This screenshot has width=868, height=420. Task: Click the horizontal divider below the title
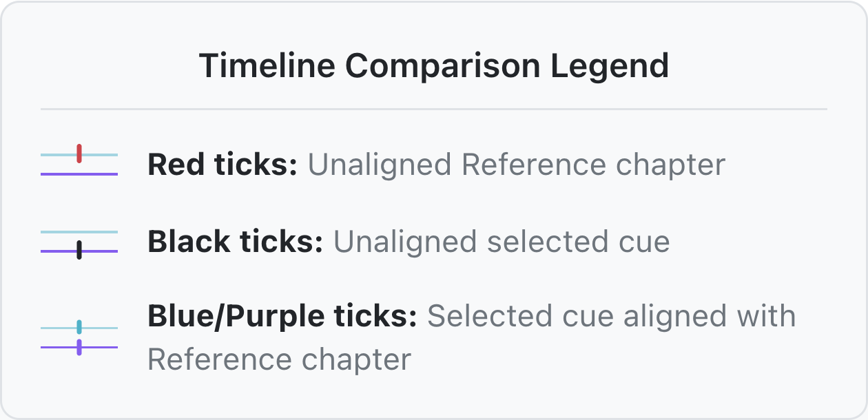(434, 109)
